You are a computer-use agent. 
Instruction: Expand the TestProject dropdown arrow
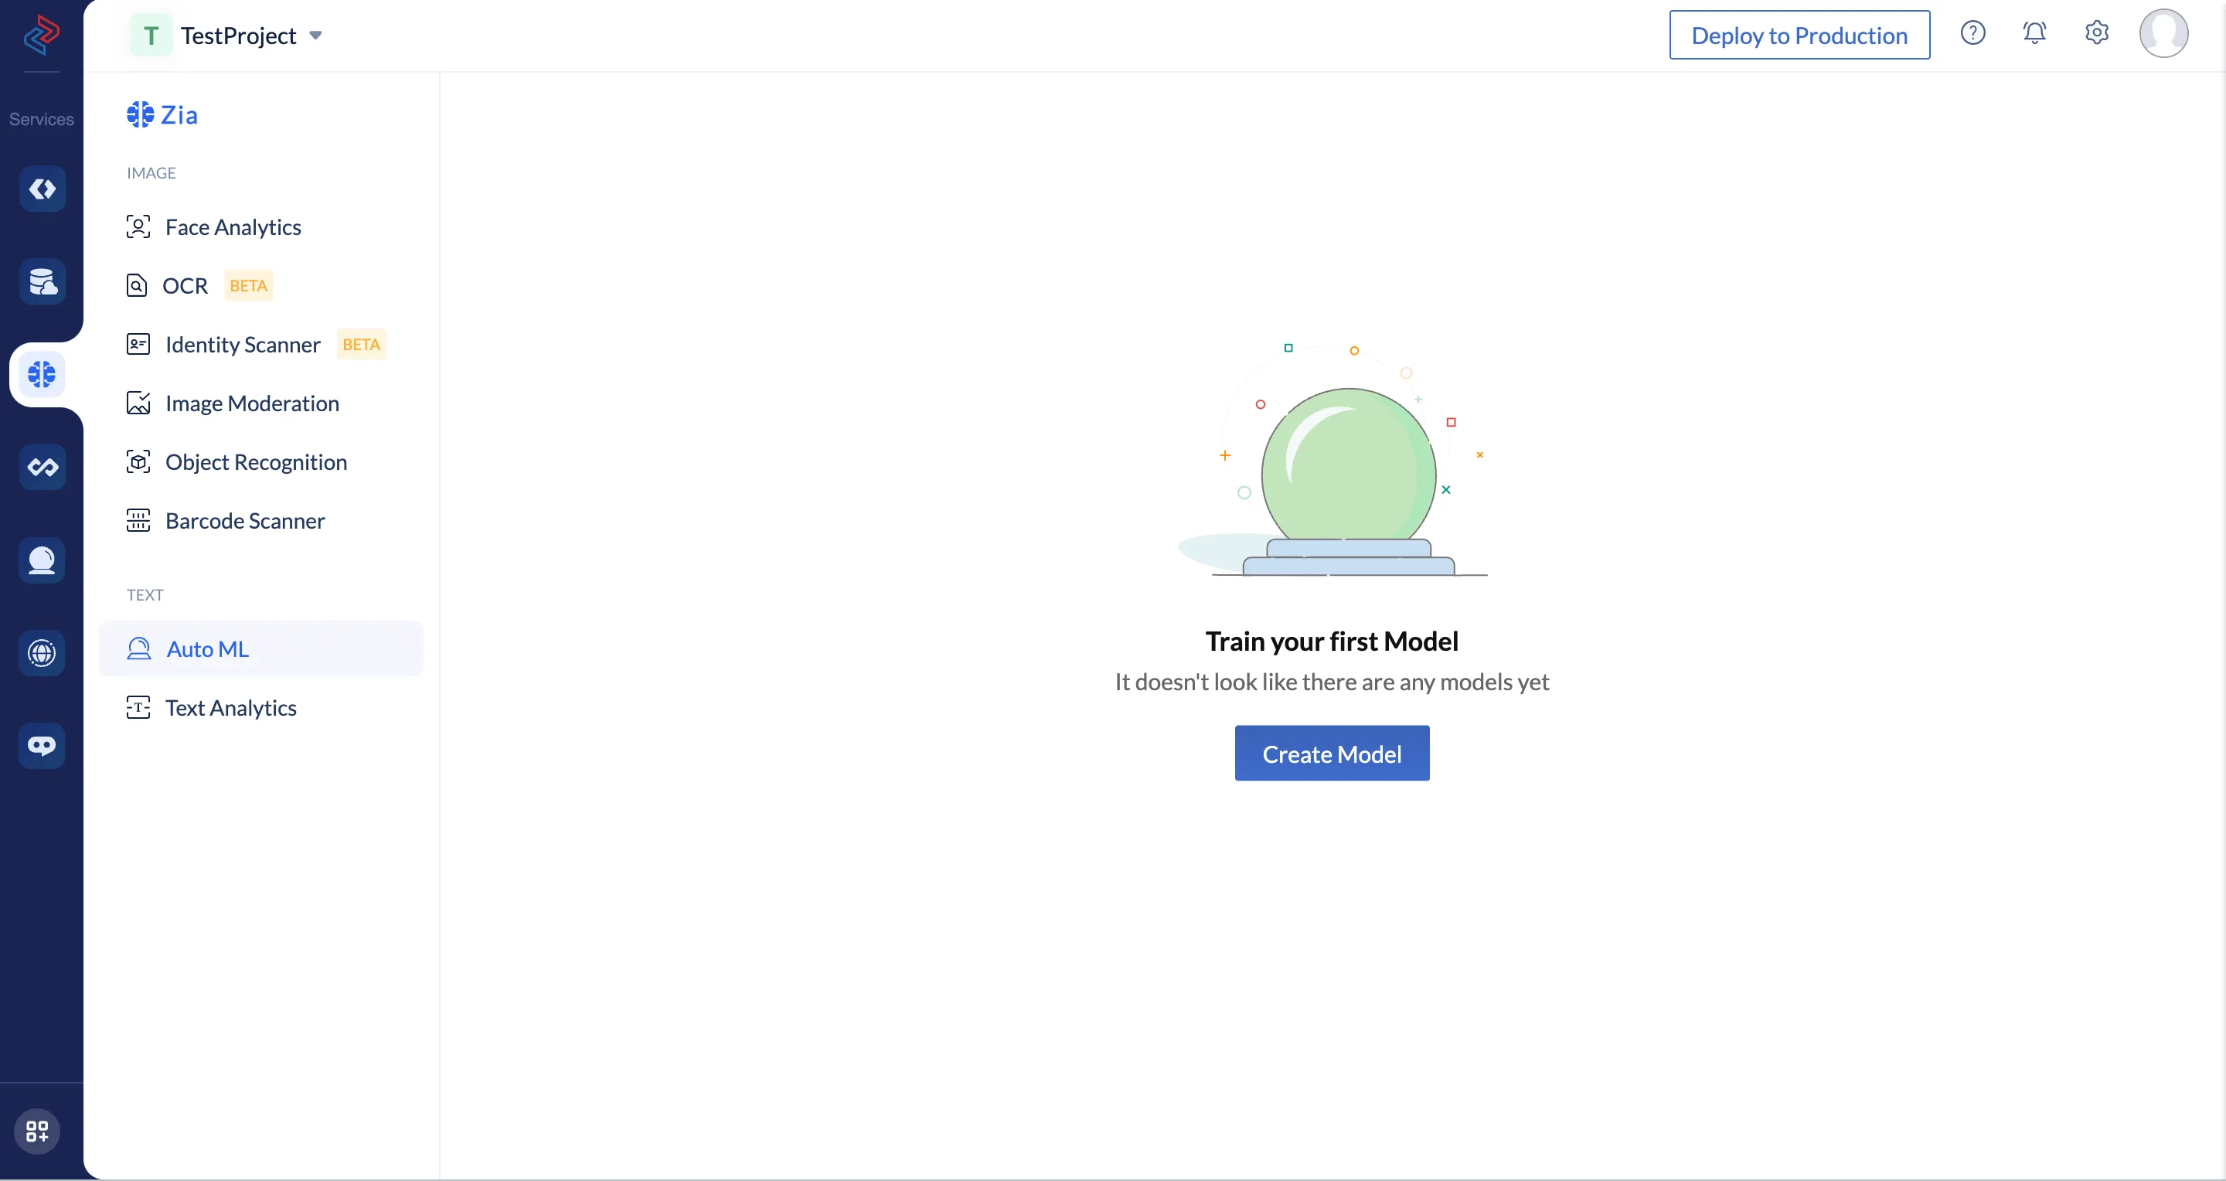(x=316, y=36)
